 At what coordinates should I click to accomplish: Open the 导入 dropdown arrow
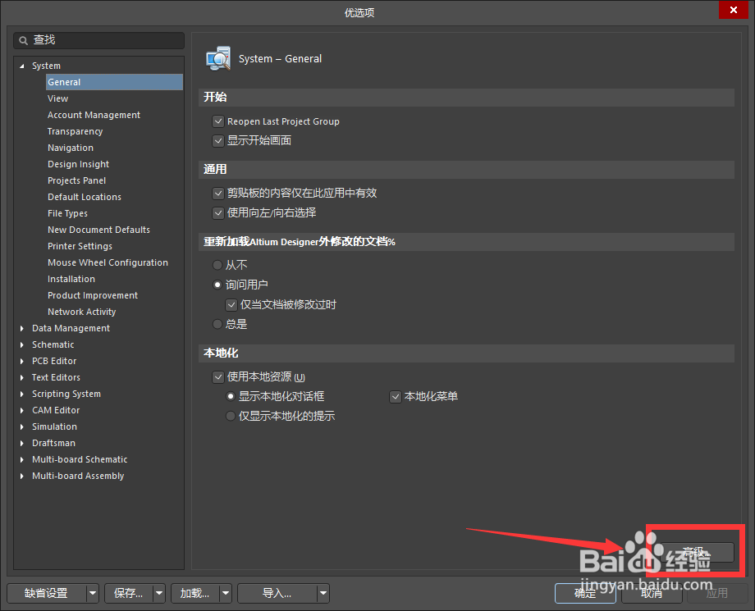[x=323, y=593]
